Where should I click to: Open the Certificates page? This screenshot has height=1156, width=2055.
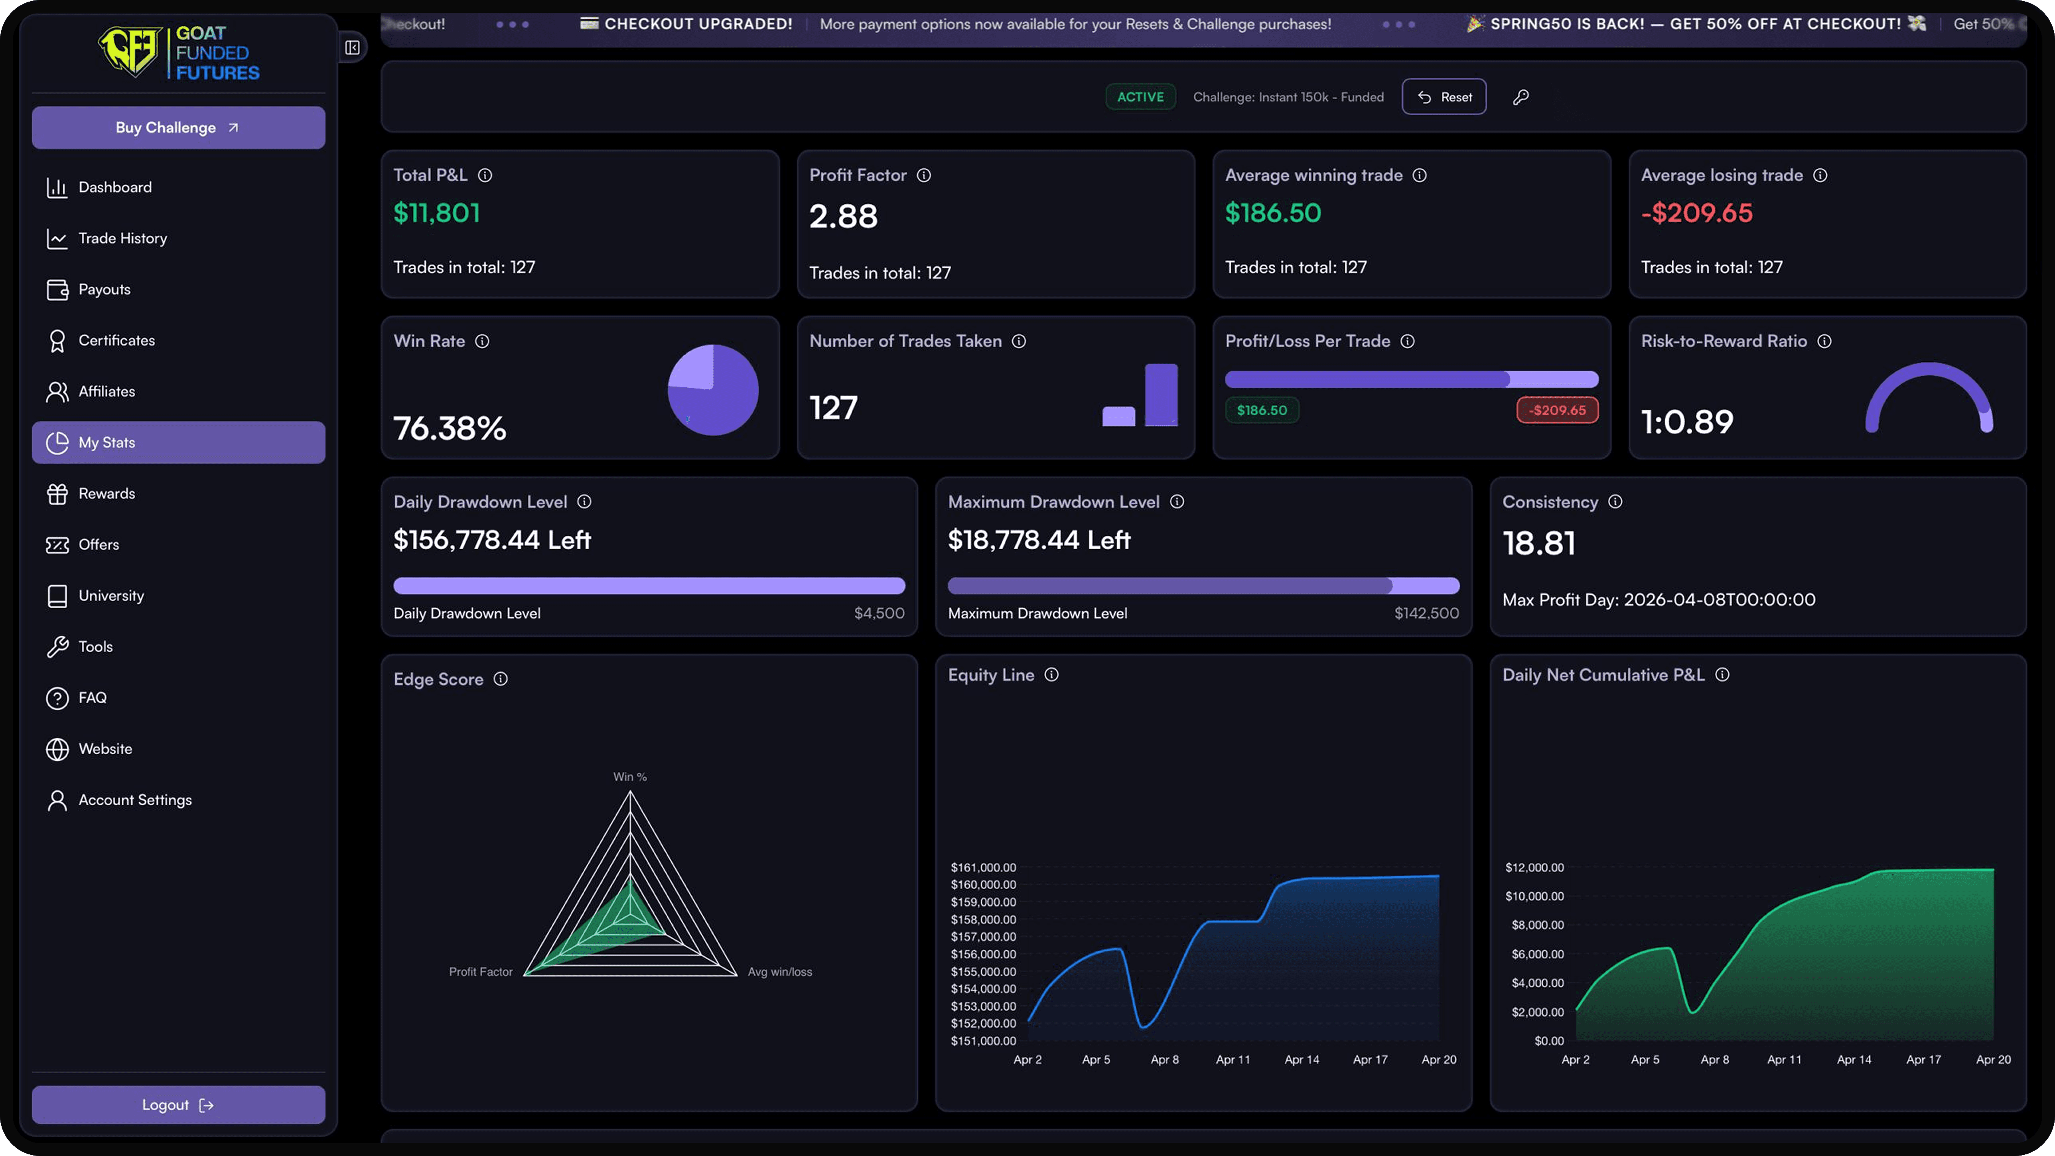[116, 341]
